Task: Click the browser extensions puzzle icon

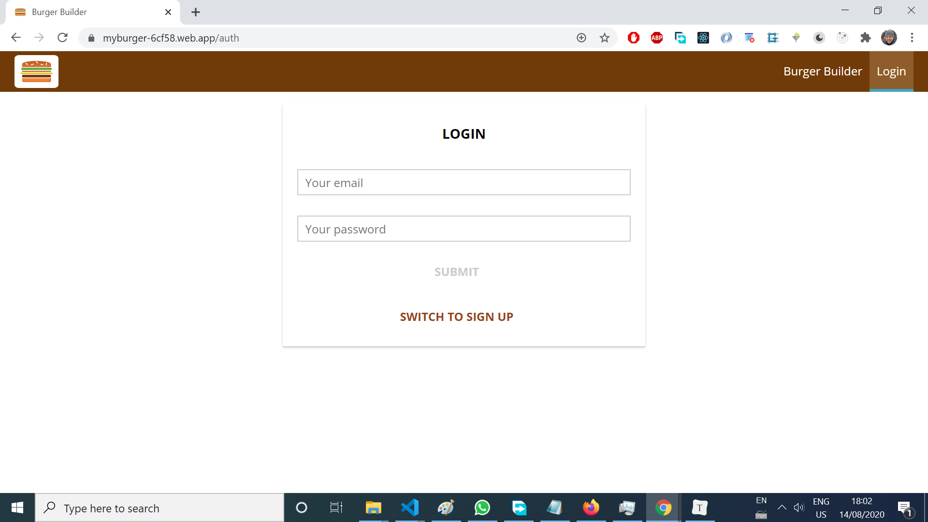Action: coord(866,38)
